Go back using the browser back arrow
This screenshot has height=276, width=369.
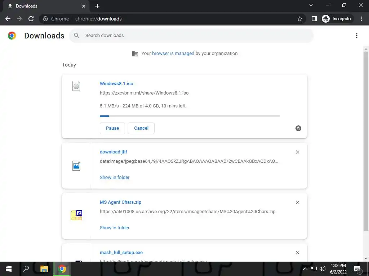(8, 19)
